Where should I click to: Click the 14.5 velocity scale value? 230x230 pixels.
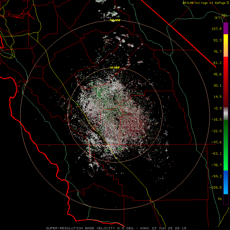(217, 97)
